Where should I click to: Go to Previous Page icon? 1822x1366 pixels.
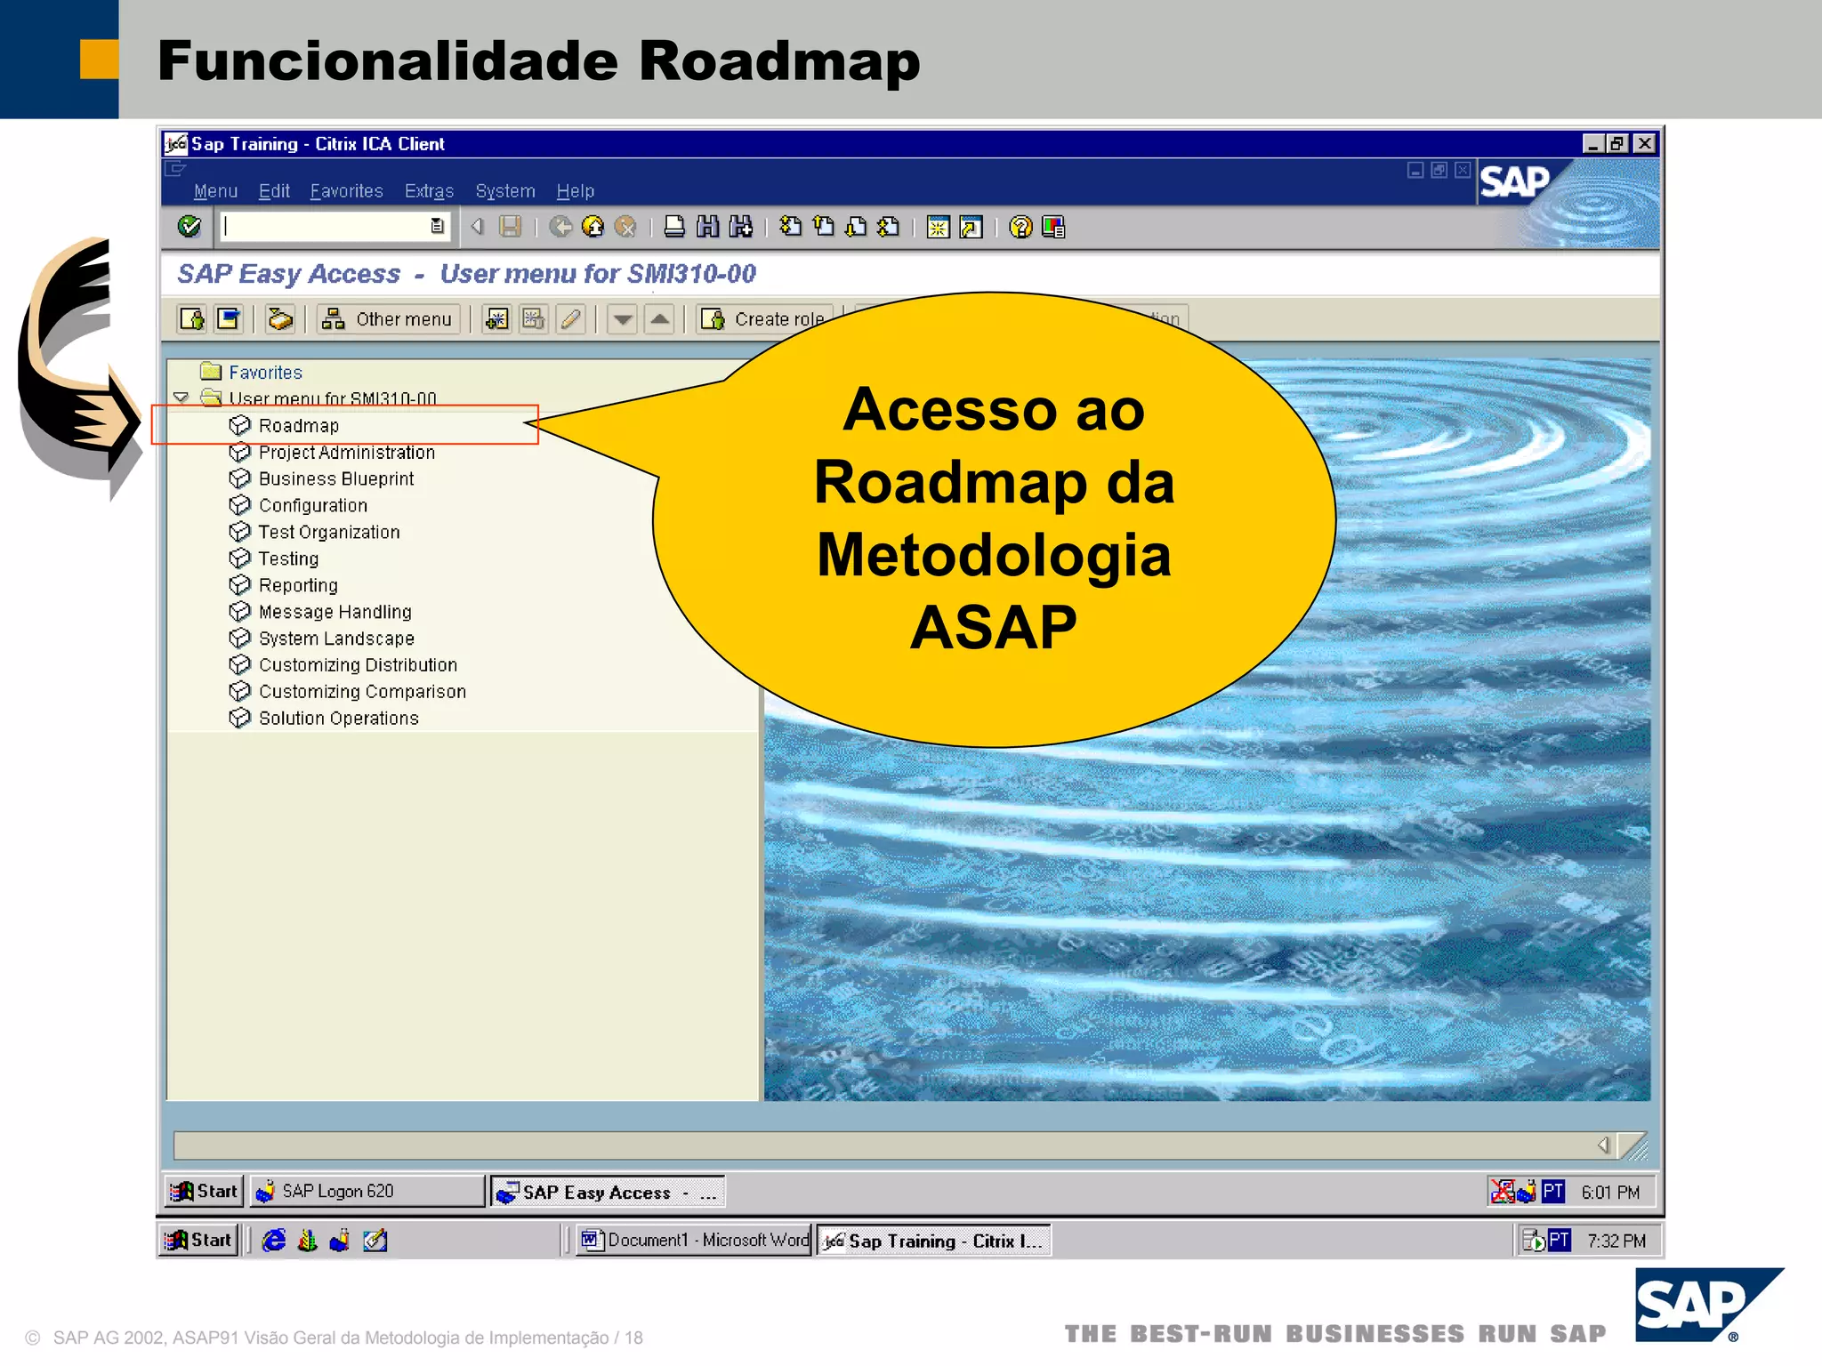tap(824, 227)
